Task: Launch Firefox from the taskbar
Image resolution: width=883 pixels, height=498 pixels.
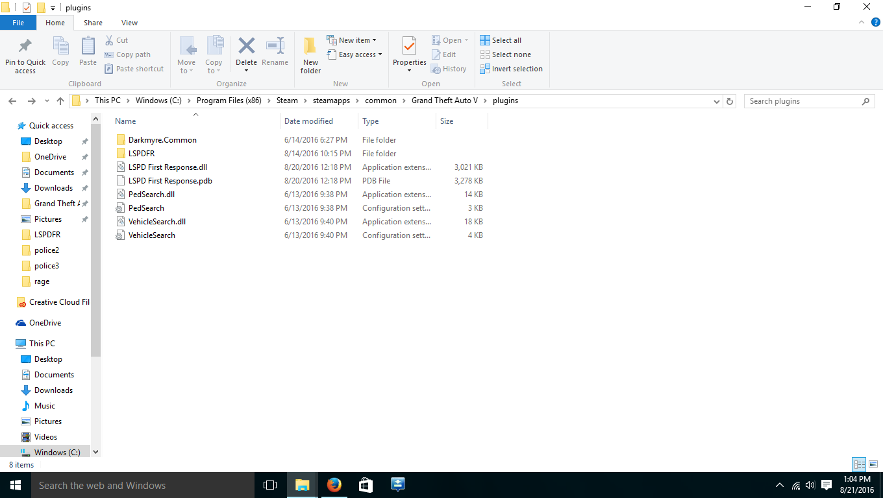Action: click(x=334, y=485)
